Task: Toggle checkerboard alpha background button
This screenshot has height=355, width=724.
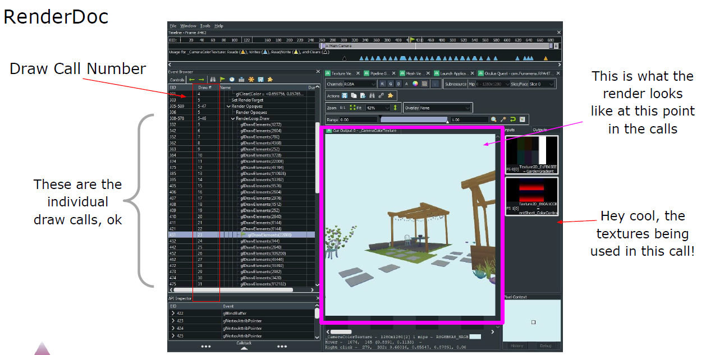Action: click(424, 84)
